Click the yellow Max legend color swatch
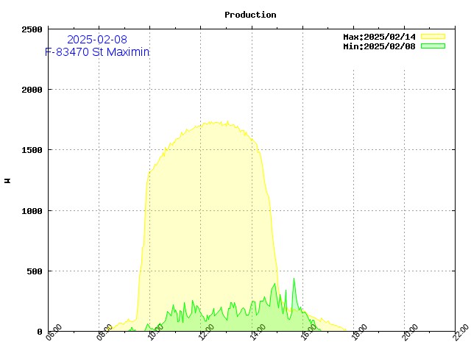 433,36
